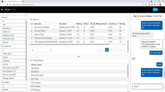Click the 'Did I get it right?' bubble
This screenshot has height=92, width=165.
pyautogui.click(x=156, y=53)
